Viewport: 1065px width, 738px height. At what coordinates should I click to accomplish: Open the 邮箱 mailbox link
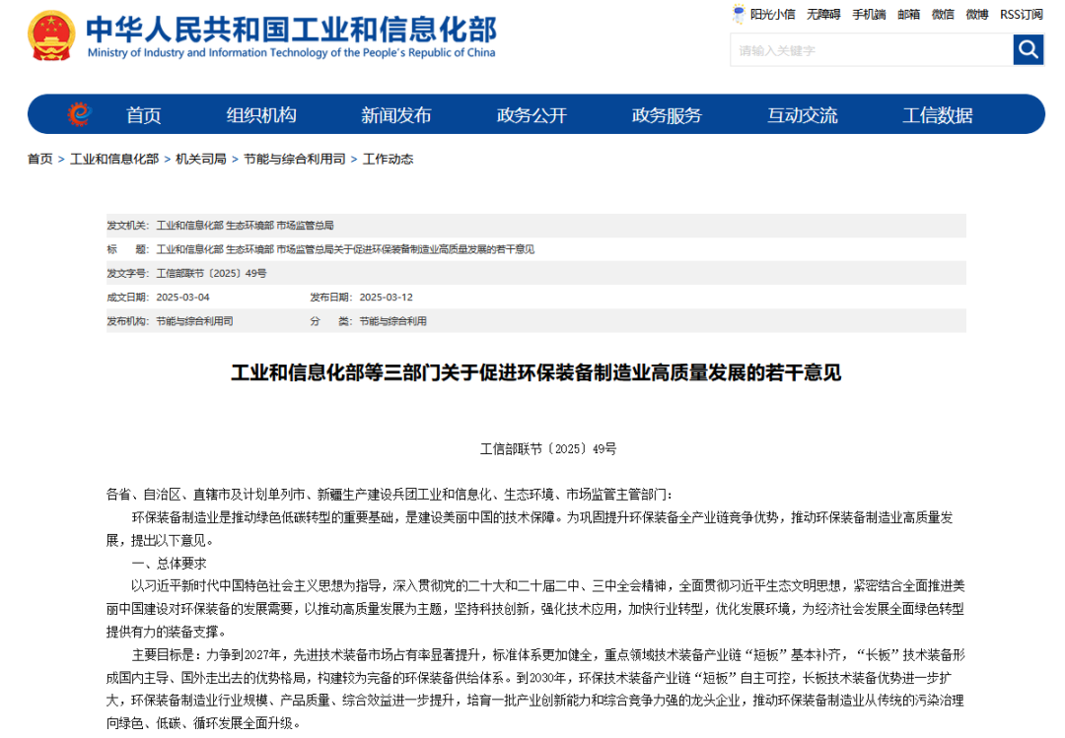pyautogui.click(x=908, y=14)
